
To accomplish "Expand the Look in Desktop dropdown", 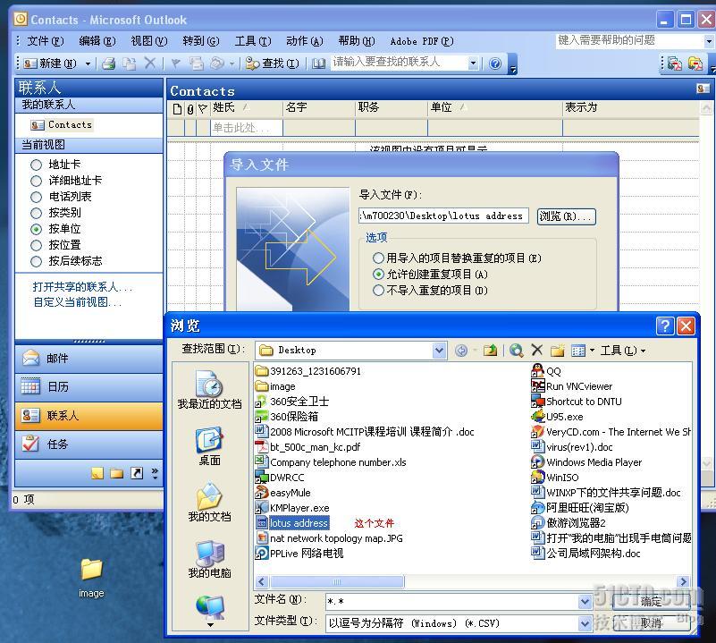I will click(x=439, y=351).
